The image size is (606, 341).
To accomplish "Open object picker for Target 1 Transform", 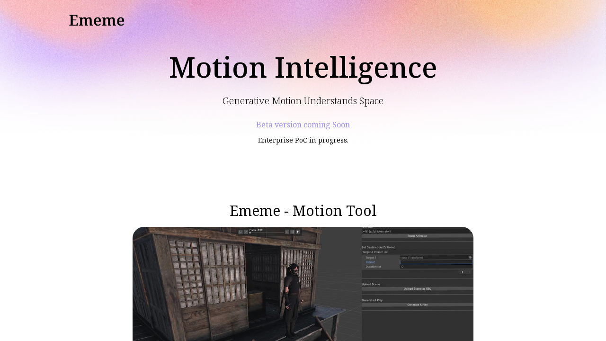I will tap(471, 257).
